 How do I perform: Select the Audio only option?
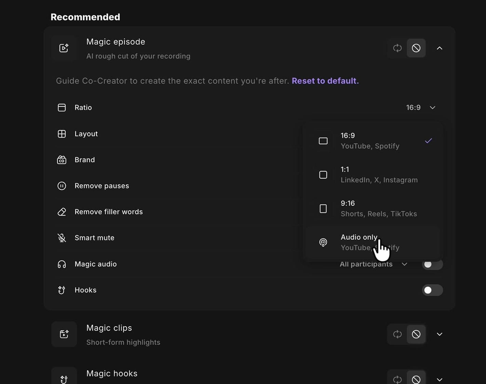coord(373,242)
